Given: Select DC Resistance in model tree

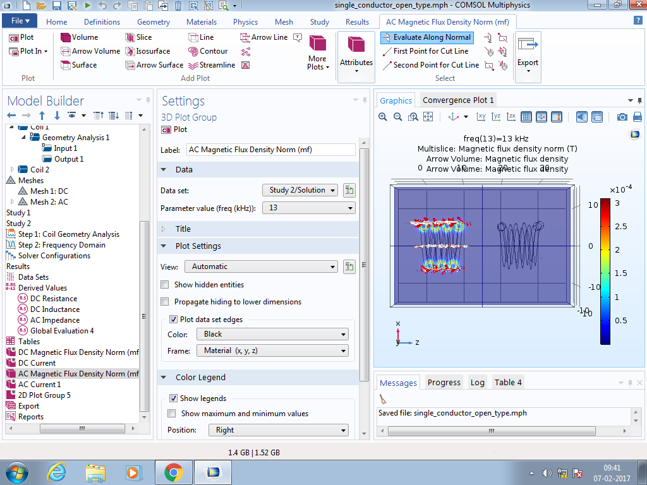Looking at the screenshot, I should tap(54, 299).
